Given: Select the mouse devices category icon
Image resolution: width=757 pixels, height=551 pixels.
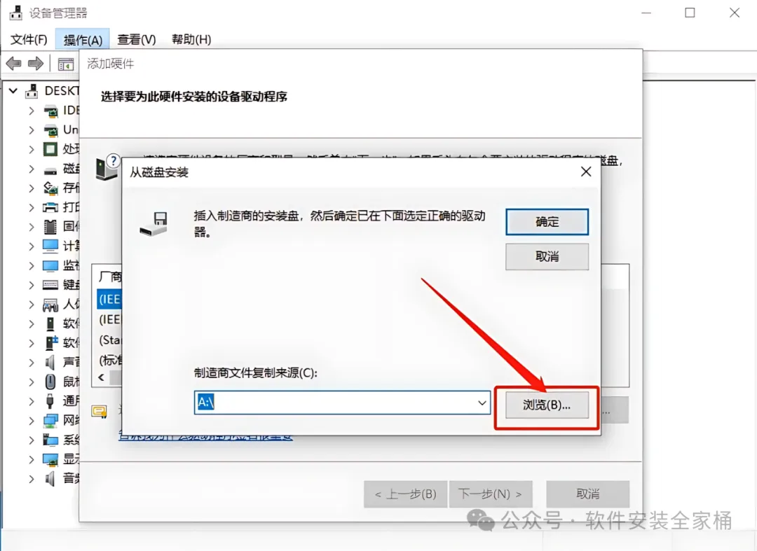Looking at the screenshot, I should tap(50, 382).
